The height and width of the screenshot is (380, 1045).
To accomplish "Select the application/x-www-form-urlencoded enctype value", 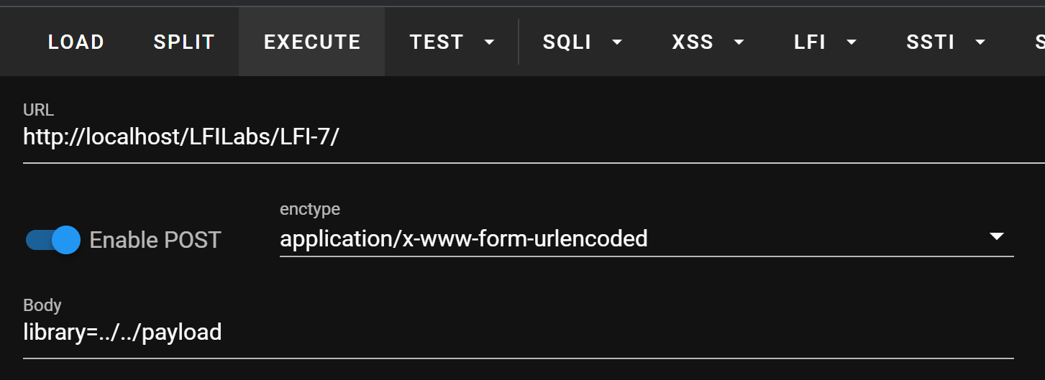I will (x=464, y=238).
